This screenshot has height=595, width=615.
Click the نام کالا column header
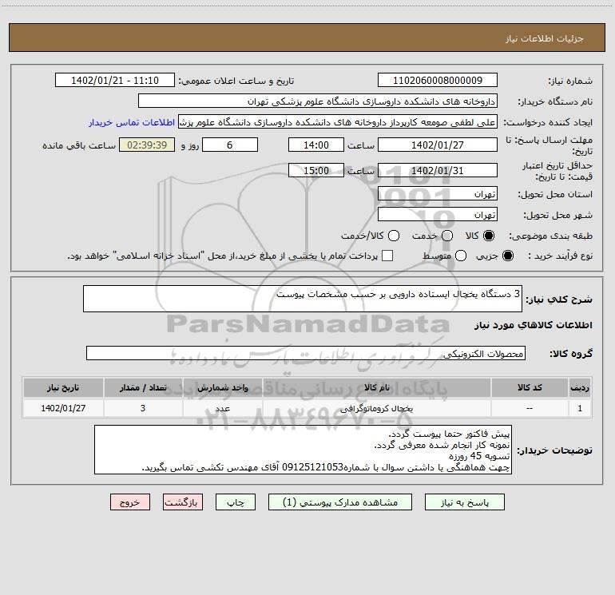tap(376, 387)
